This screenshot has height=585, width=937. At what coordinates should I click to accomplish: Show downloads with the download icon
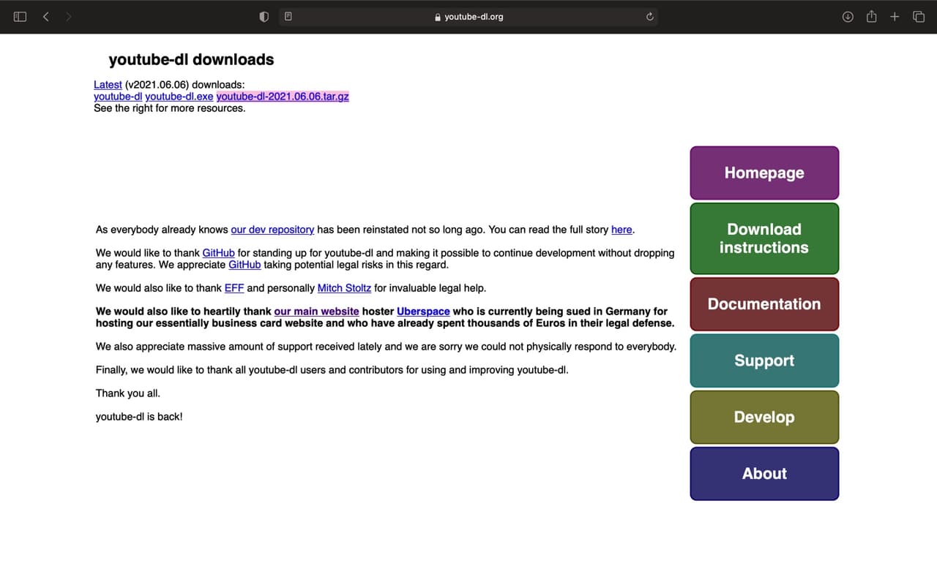coord(848,16)
